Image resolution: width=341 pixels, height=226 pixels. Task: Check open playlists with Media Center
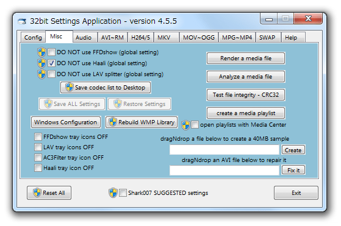click(x=195, y=125)
